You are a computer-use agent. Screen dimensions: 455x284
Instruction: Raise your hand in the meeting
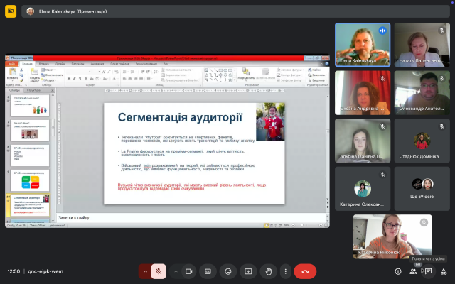(268, 271)
